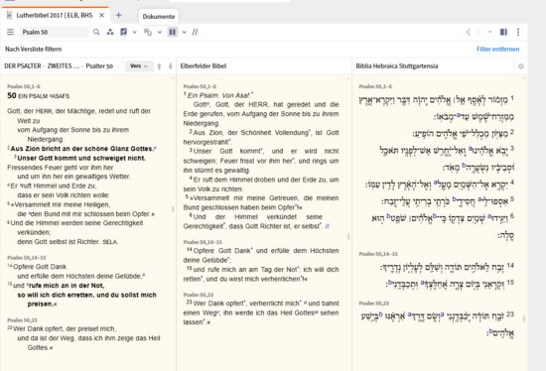Click the Filter entfernen link

tap(498, 49)
